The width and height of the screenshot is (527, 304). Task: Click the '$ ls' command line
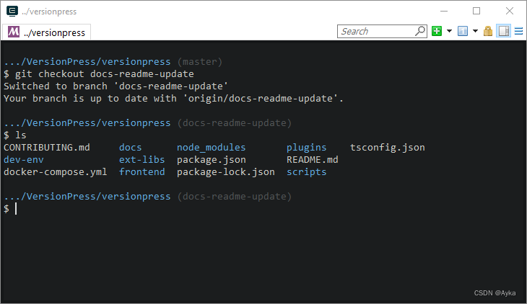click(14, 135)
